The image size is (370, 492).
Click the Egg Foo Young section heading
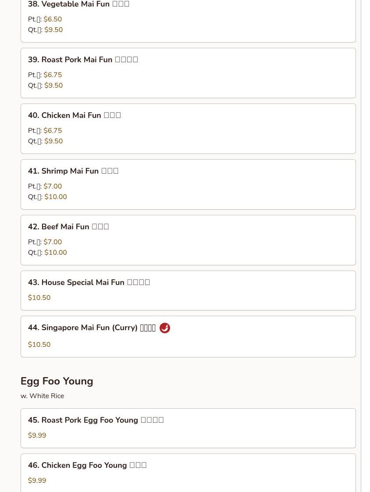tap(57, 381)
